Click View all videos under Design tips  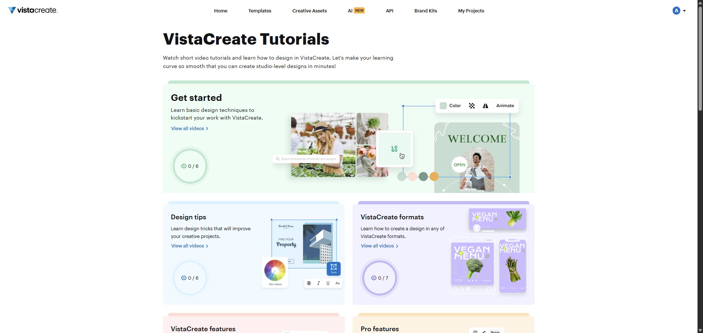point(190,246)
